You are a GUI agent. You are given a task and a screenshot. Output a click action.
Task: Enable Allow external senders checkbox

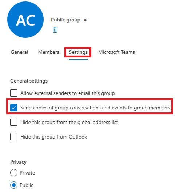click(14, 93)
